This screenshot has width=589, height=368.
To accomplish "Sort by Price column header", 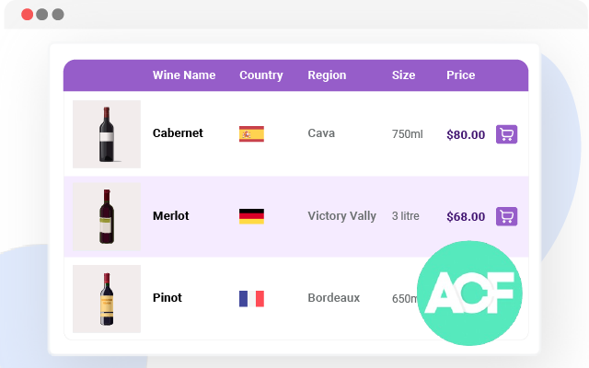I will pyautogui.click(x=460, y=75).
